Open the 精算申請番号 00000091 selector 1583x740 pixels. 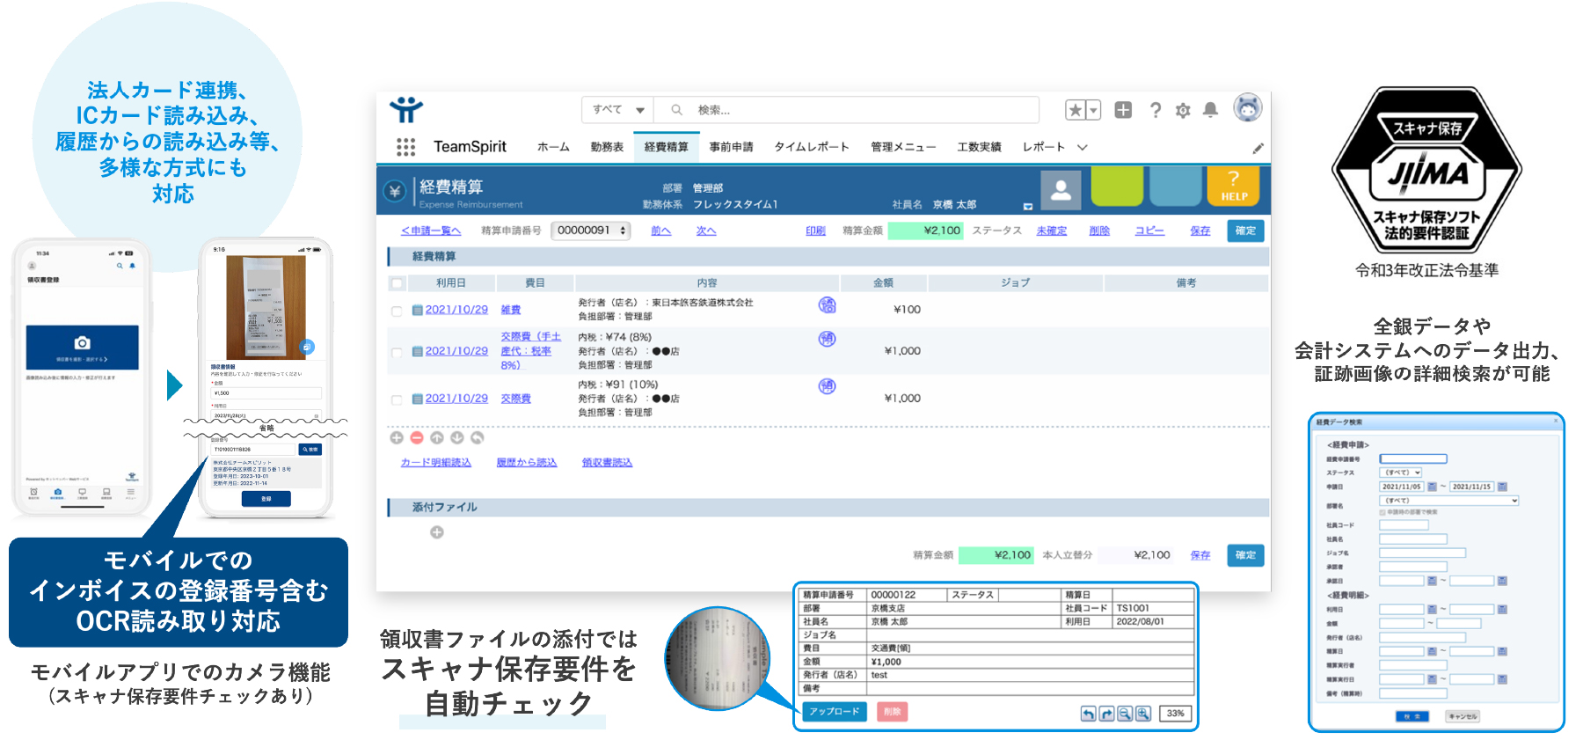coord(591,231)
